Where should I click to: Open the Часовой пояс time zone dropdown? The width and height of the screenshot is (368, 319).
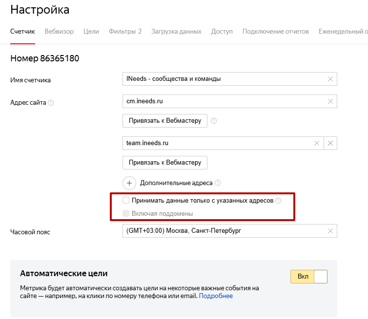pos(225,231)
